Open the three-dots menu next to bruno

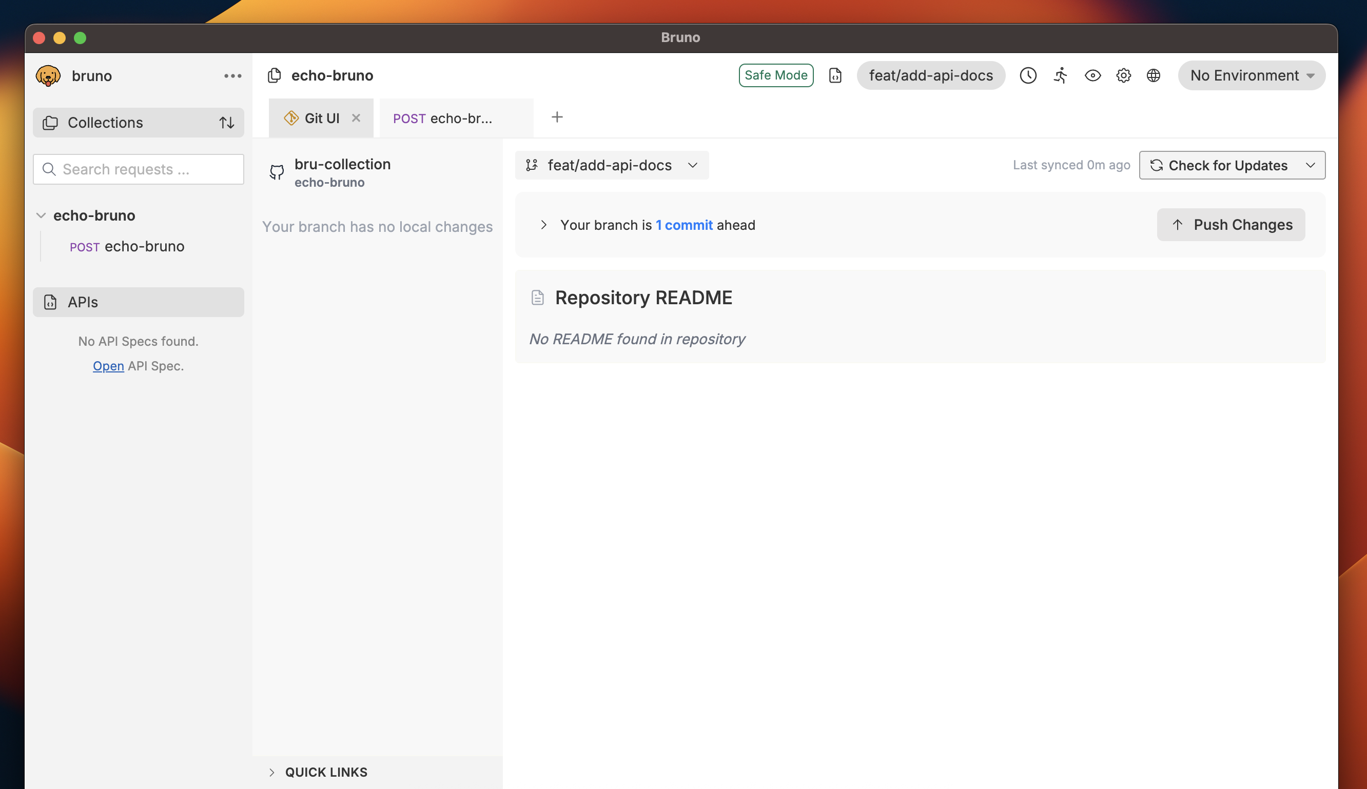coord(232,76)
